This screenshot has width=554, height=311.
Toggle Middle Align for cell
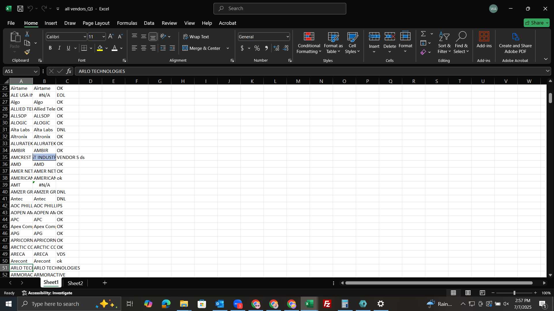[x=143, y=37]
